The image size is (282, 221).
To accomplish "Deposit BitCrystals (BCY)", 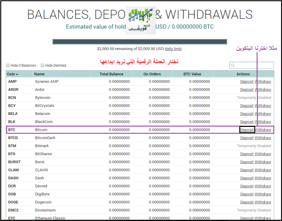I will coord(247,105).
